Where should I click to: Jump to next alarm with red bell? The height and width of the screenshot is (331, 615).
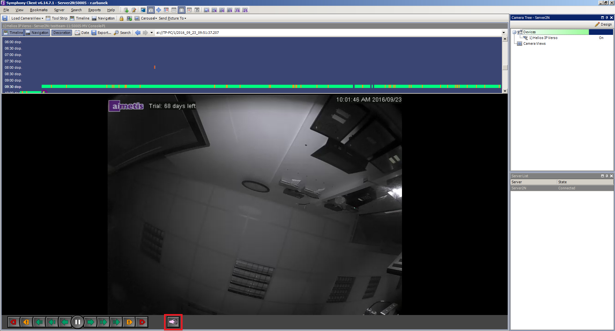click(142, 322)
